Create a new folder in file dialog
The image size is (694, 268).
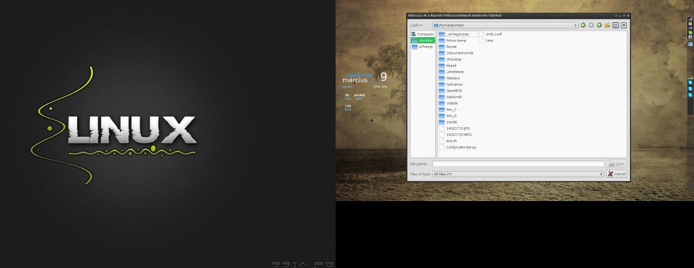pyautogui.click(x=607, y=25)
